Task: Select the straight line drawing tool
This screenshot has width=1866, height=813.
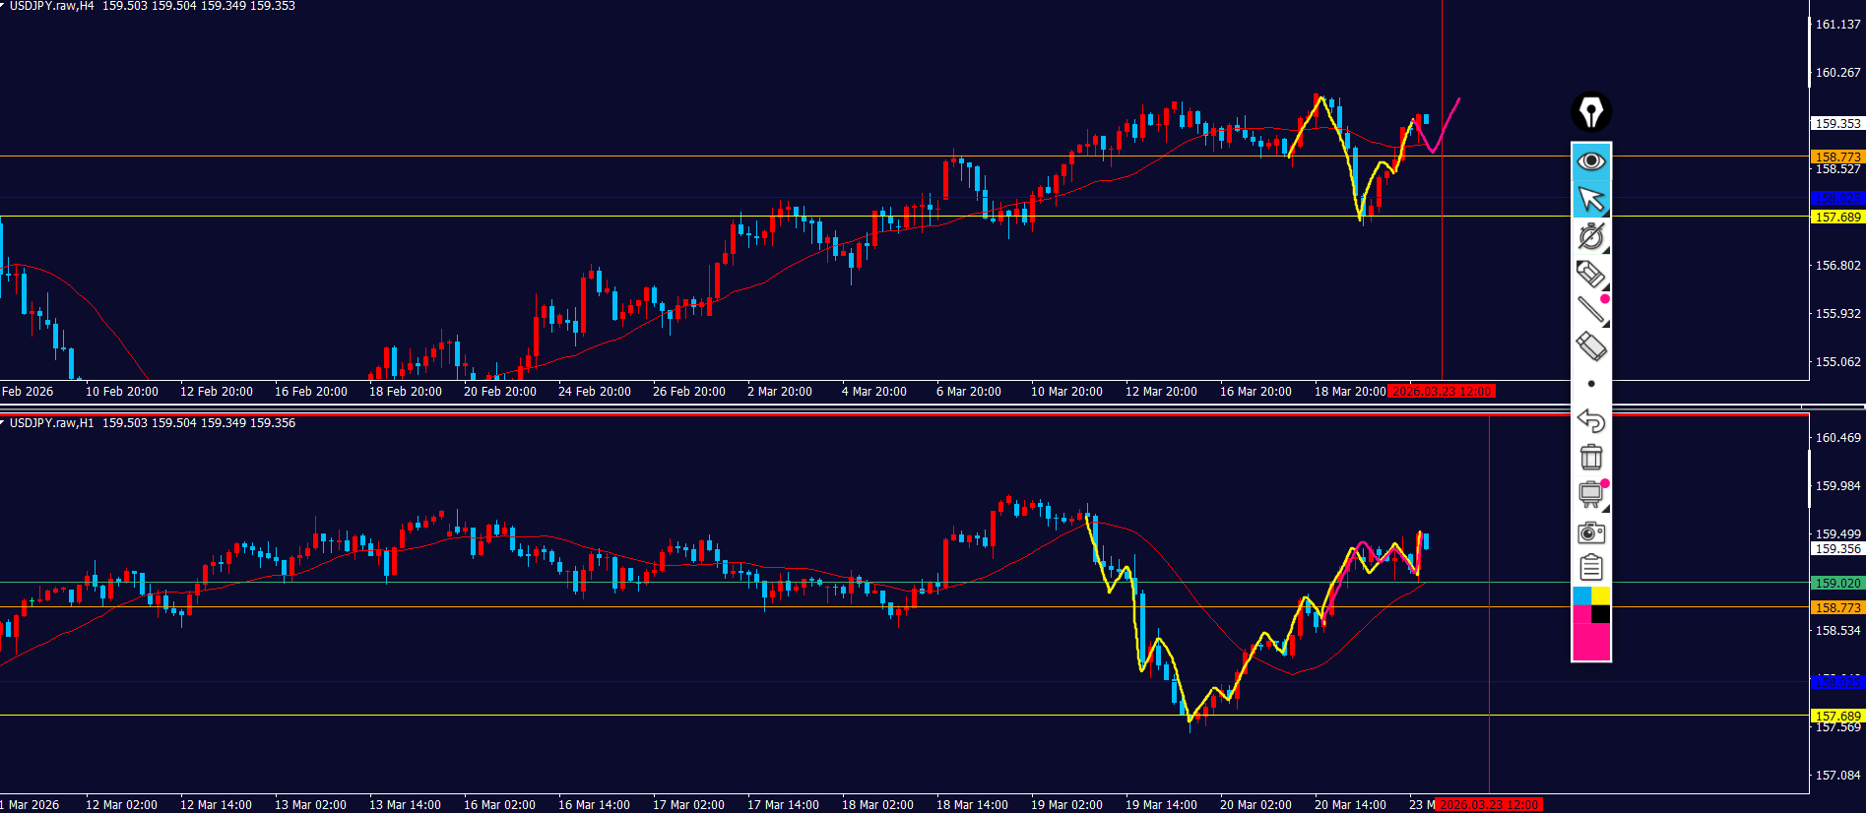Action: click(x=1590, y=309)
